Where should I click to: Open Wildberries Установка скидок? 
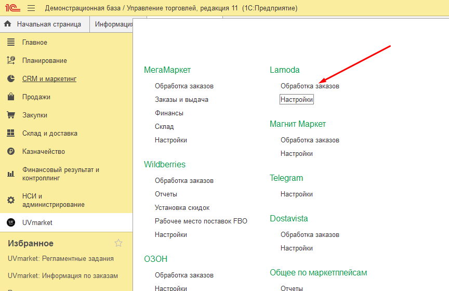[x=182, y=207]
